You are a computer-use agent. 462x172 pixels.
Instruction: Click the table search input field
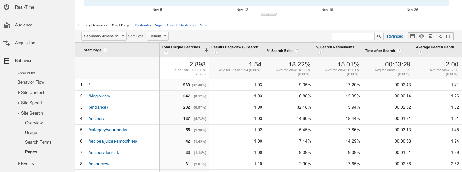(x=353, y=36)
